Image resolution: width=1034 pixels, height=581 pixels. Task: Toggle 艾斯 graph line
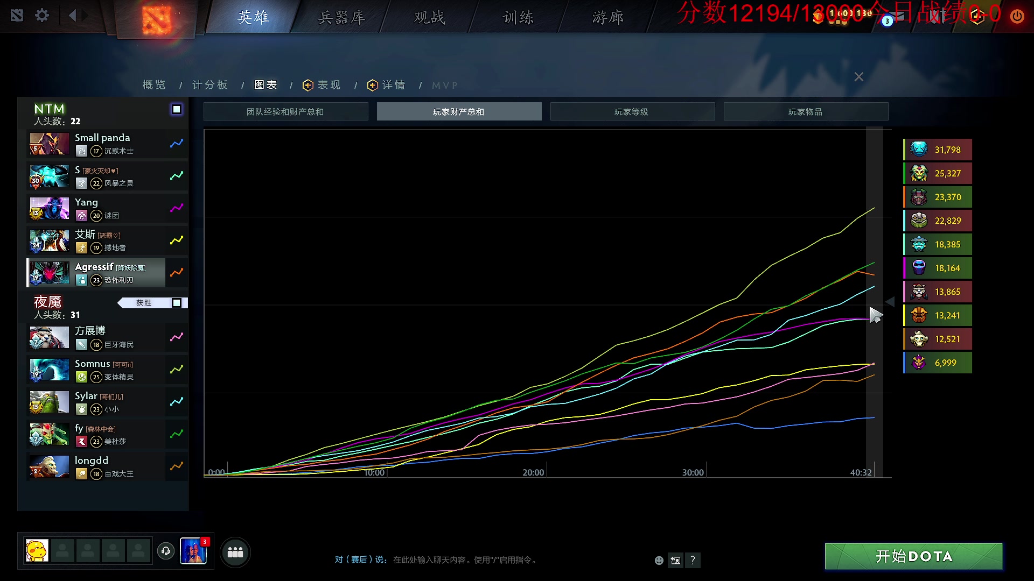point(177,240)
